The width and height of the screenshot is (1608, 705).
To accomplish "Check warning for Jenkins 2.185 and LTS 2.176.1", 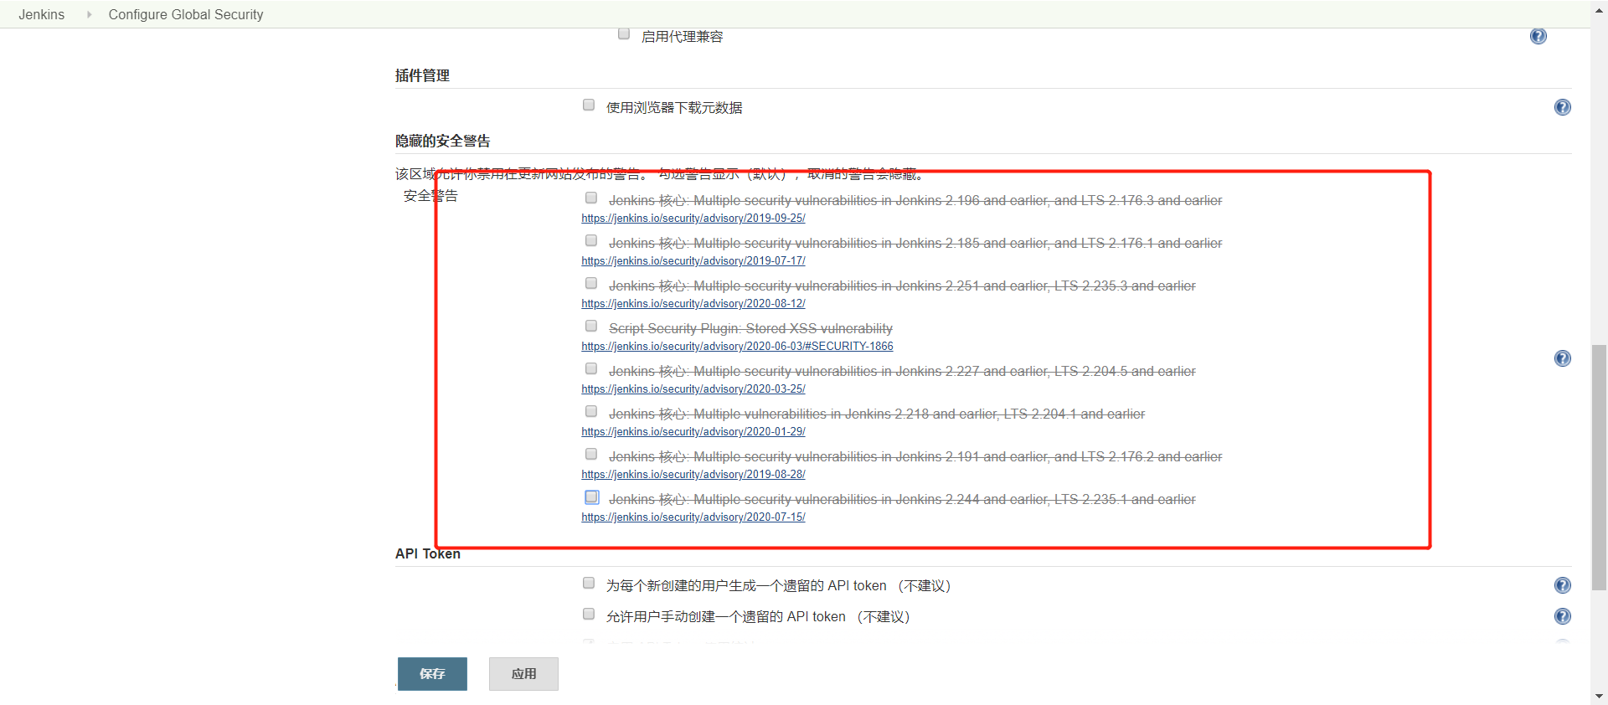I will (591, 240).
